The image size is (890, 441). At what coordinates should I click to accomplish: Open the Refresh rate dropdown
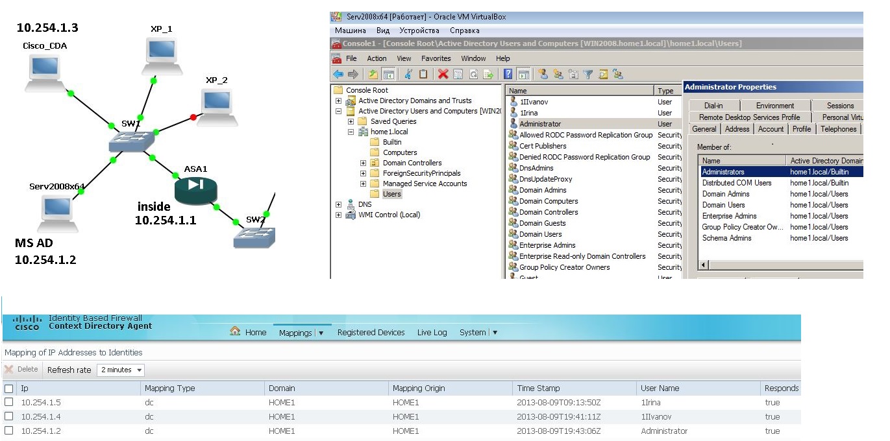[x=121, y=370]
